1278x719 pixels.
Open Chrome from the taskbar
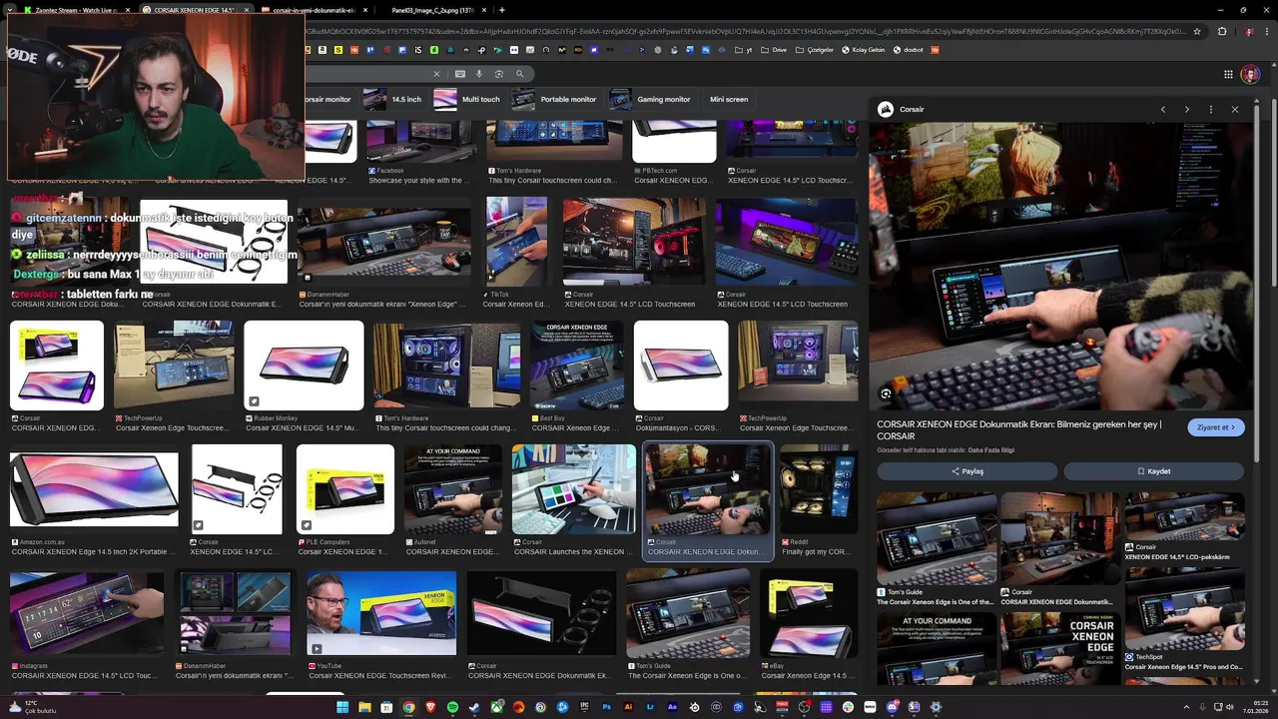(408, 707)
